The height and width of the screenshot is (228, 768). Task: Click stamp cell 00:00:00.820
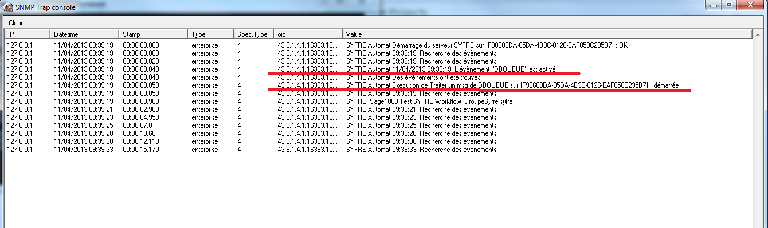click(x=141, y=61)
